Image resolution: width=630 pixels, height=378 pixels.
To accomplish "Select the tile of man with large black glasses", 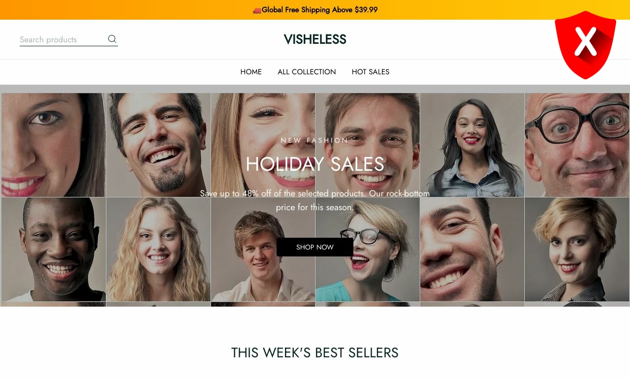I will 577,145.
